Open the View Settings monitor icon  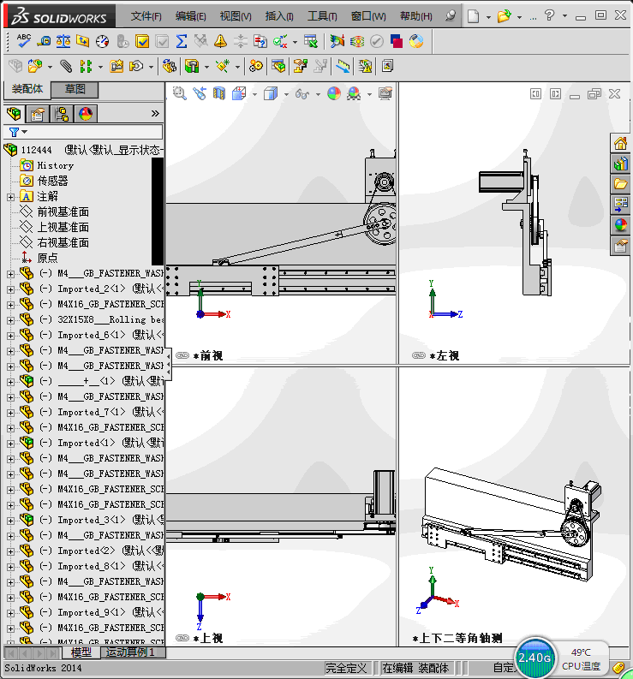coord(385,93)
